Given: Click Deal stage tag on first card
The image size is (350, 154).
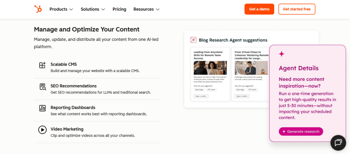Looking at the screenshot, I should click(x=199, y=89).
